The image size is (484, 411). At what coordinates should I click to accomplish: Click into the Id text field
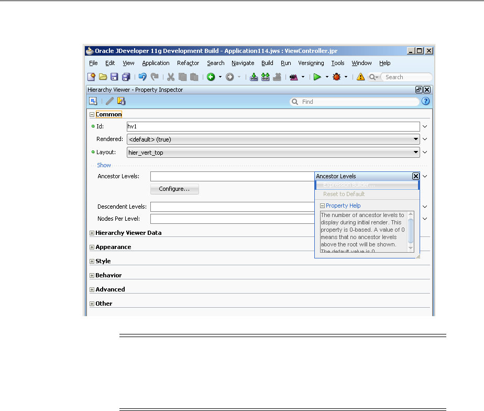point(273,126)
